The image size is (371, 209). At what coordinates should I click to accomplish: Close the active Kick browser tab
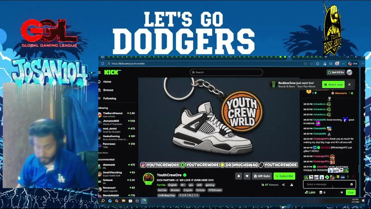[289, 57]
